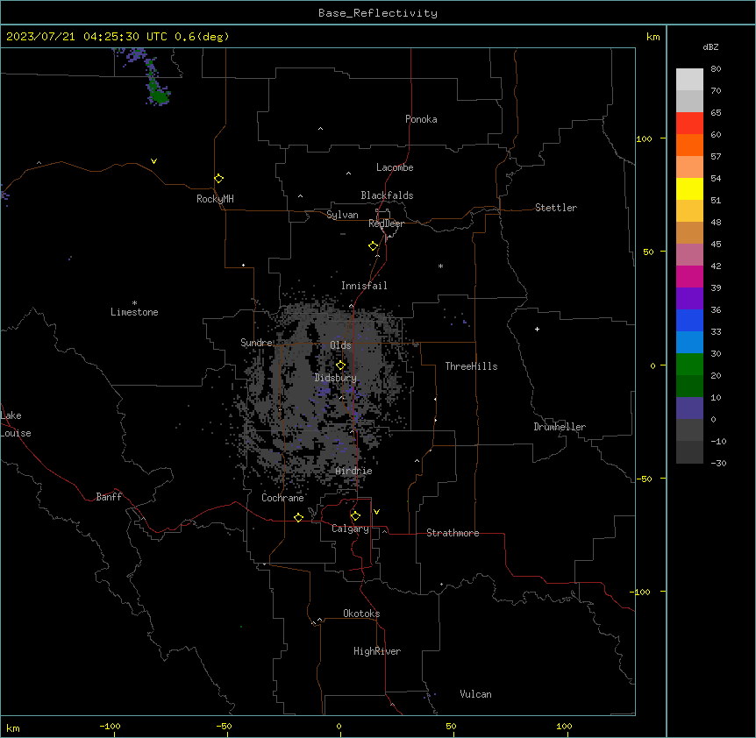
Task: Click the Base_Reflectivity title
Action: pos(378,13)
